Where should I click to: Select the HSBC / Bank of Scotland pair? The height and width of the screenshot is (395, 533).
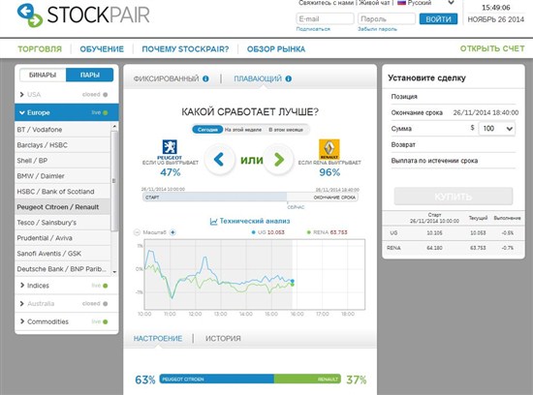coord(63,192)
